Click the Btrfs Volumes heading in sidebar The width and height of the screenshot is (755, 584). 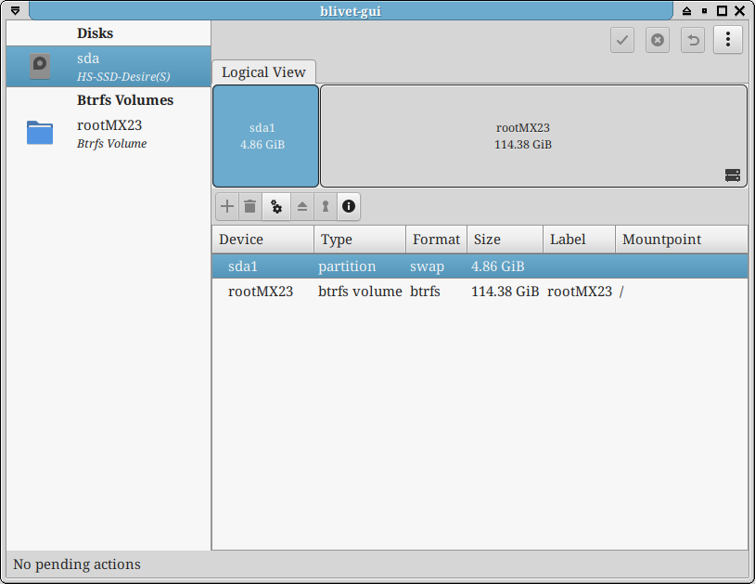tap(125, 100)
